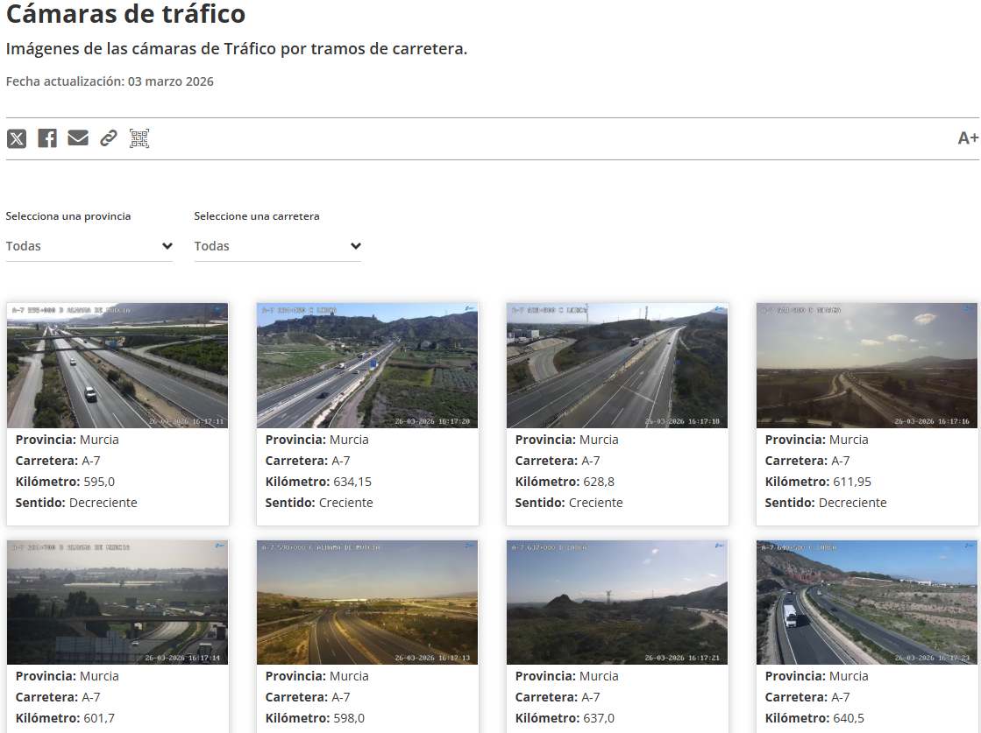The image size is (981, 733).
Task: Open camera image at kilometer 598,0
Action: coord(367,603)
